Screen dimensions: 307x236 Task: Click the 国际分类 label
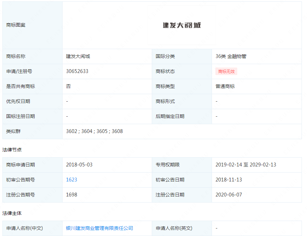click(x=165, y=57)
